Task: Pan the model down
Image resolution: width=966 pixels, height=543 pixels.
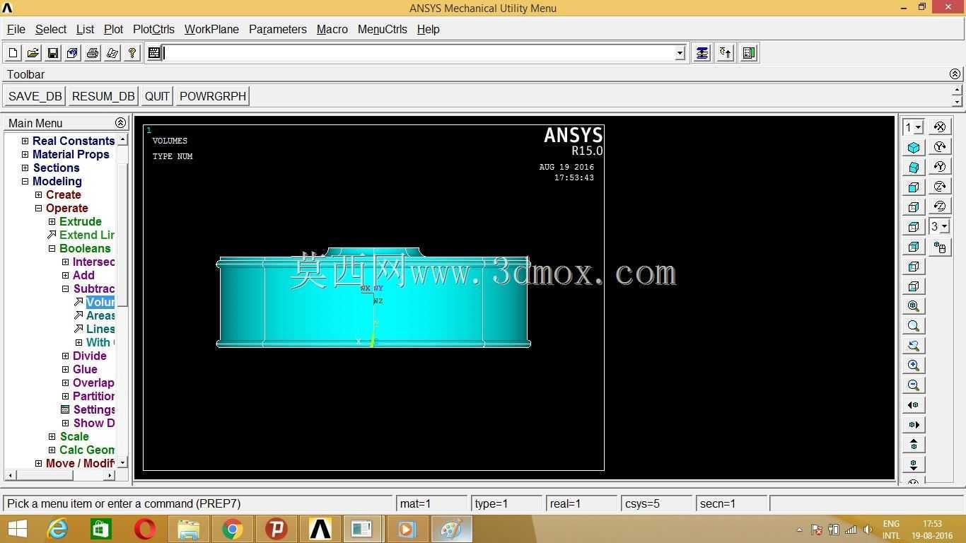Action: [914, 465]
